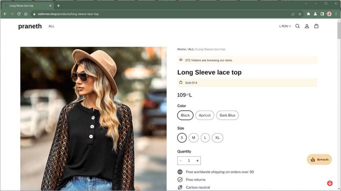Click the 109 L price text

point(184,95)
